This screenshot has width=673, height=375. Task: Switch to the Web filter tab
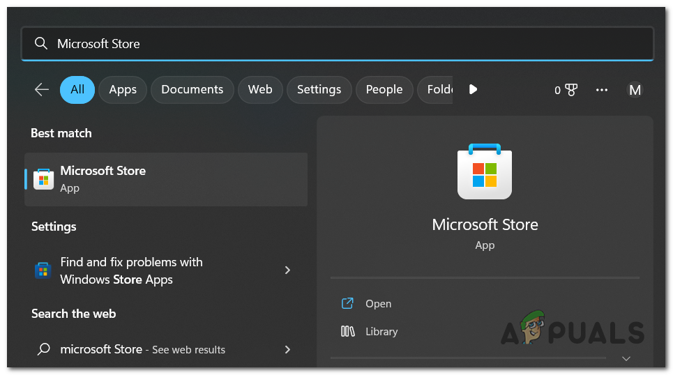(260, 90)
